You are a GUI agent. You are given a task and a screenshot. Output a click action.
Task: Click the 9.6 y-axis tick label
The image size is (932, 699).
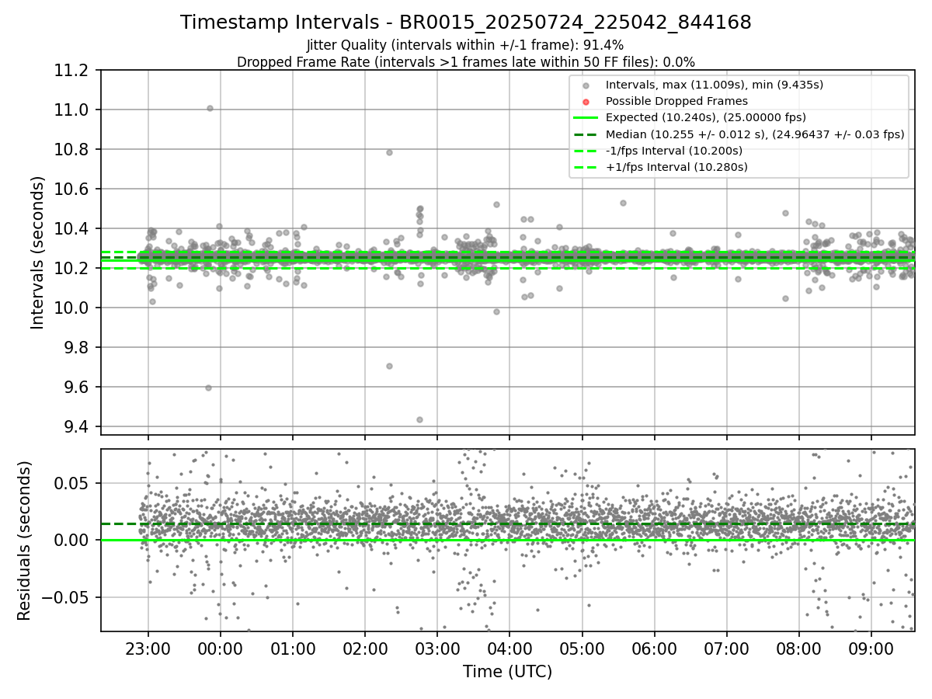pos(78,388)
